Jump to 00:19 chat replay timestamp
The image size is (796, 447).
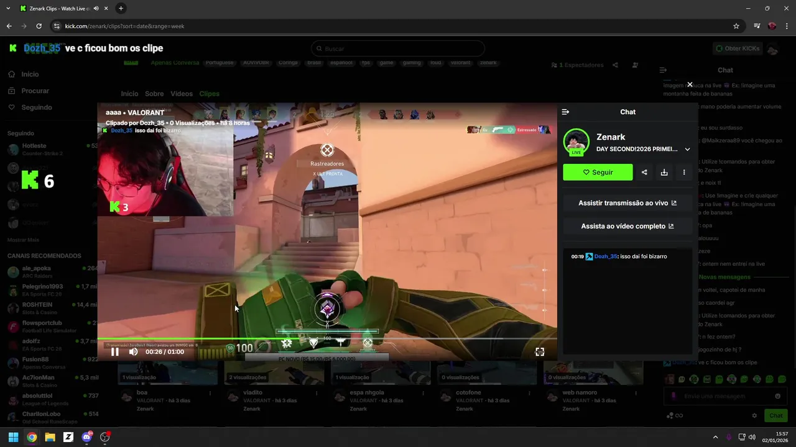[577, 256]
